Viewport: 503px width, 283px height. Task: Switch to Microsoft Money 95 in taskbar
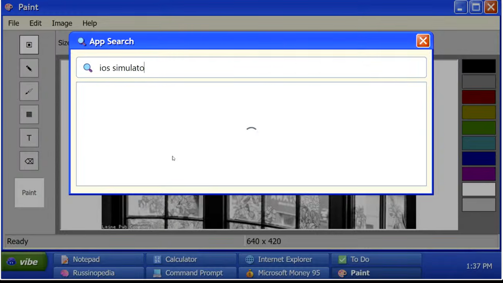pyautogui.click(x=284, y=273)
